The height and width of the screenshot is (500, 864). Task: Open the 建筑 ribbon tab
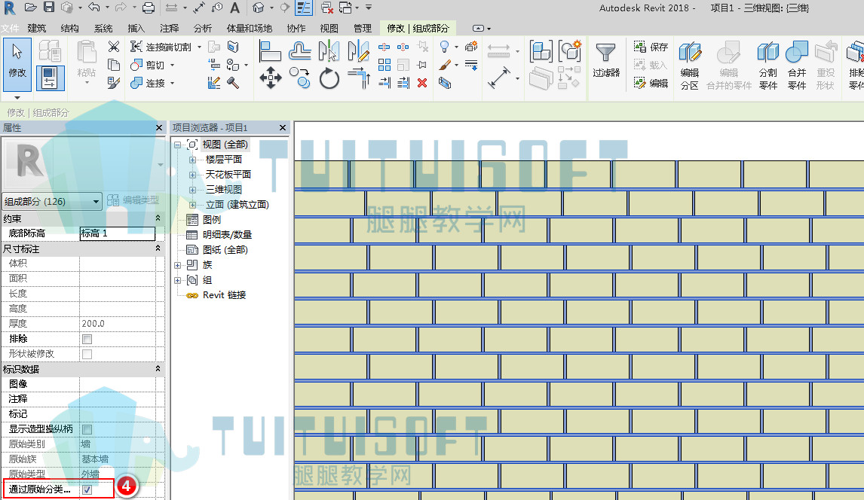(x=37, y=28)
